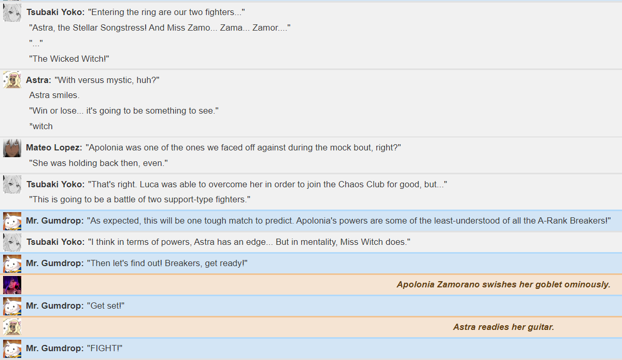Click Mateo Lopez's avatar portrait
Image resolution: width=622 pixels, height=360 pixels.
click(12, 148)
